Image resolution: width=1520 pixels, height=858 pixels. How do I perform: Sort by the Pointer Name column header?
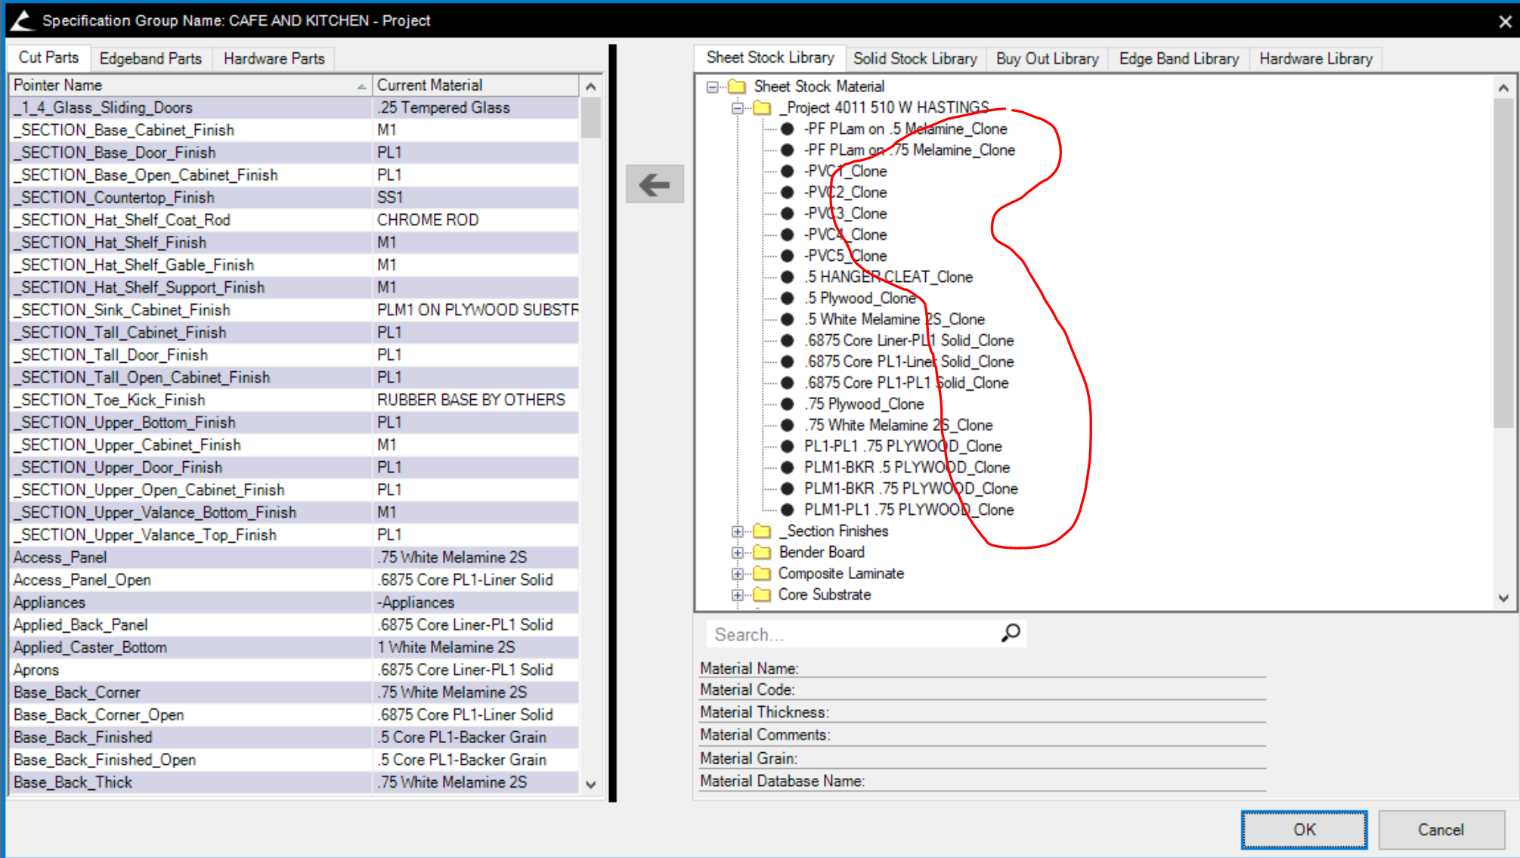point(189,85)
